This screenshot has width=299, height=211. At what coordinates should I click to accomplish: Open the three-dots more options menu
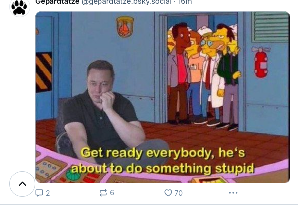(233, 193)
